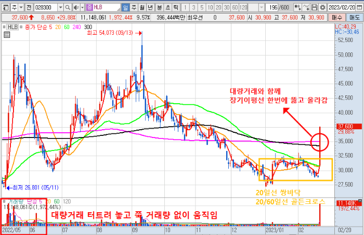Edit the candle count field 196
The height and width of the screenshot is (235, 364).
272,8
